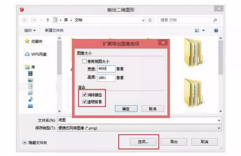The image size is (241, 156).
Task: Click the 选项... options button
Action: pos(143,142)
